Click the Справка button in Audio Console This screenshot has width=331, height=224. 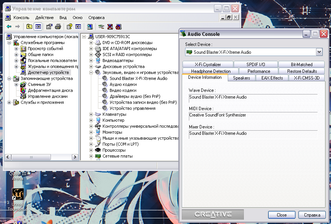(312, 215)
